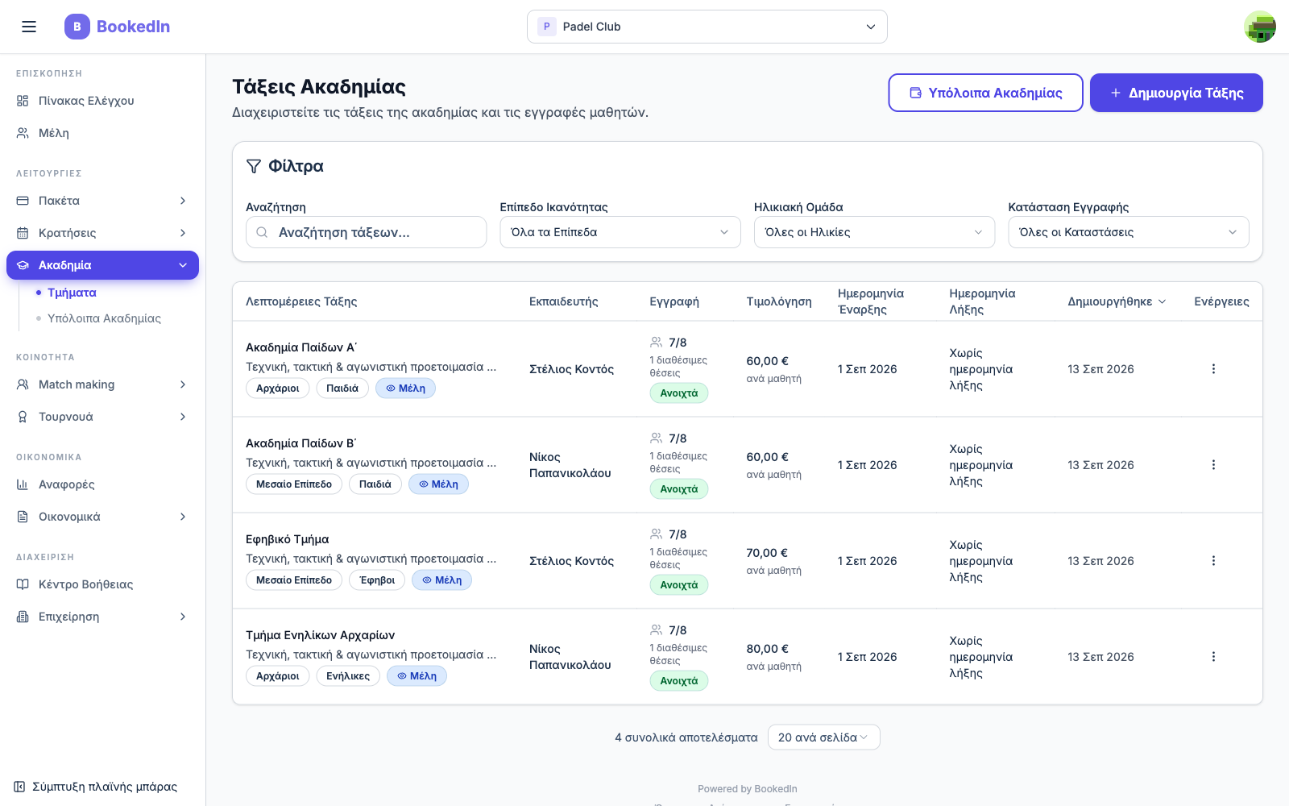Screen dimensions: 1289x806
Task: Open Υπόλοιπα Ακαδημίας in the sidebar submenu
Action: tap(104, 318)
